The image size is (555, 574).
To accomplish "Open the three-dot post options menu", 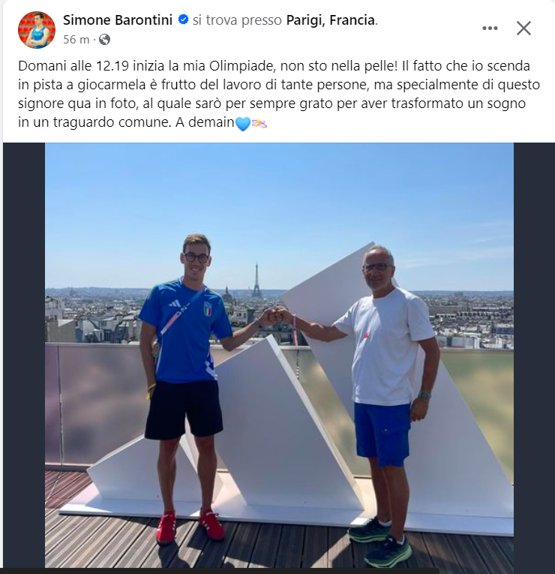I will coord(490,29).
